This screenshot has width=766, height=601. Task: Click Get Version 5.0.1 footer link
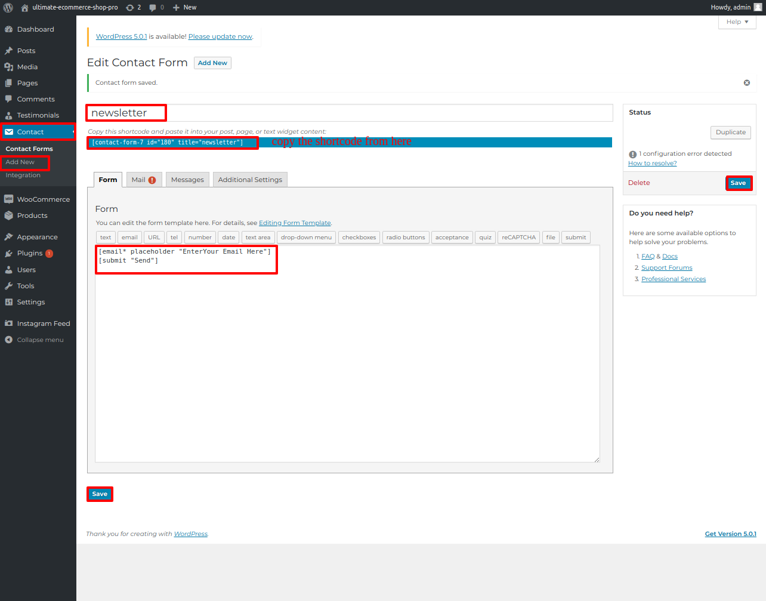tap(730, 534)
